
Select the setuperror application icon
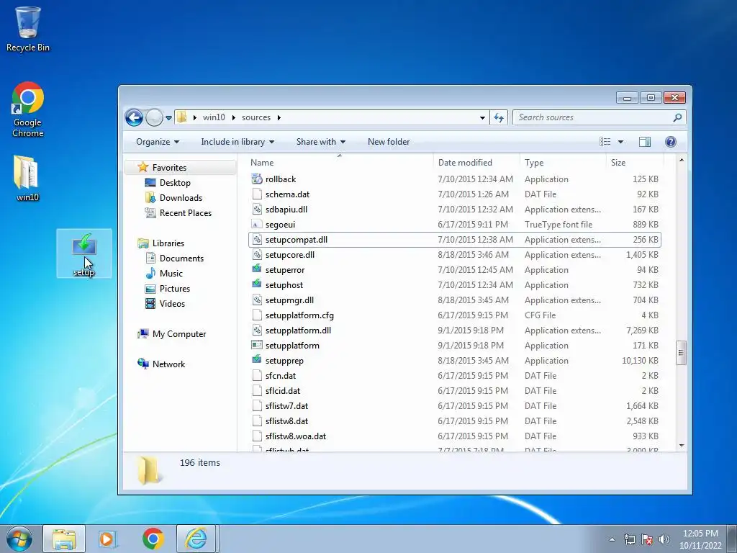(257, 269)
